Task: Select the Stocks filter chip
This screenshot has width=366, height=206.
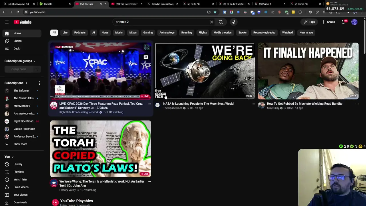Action: [x=242, y=33]
